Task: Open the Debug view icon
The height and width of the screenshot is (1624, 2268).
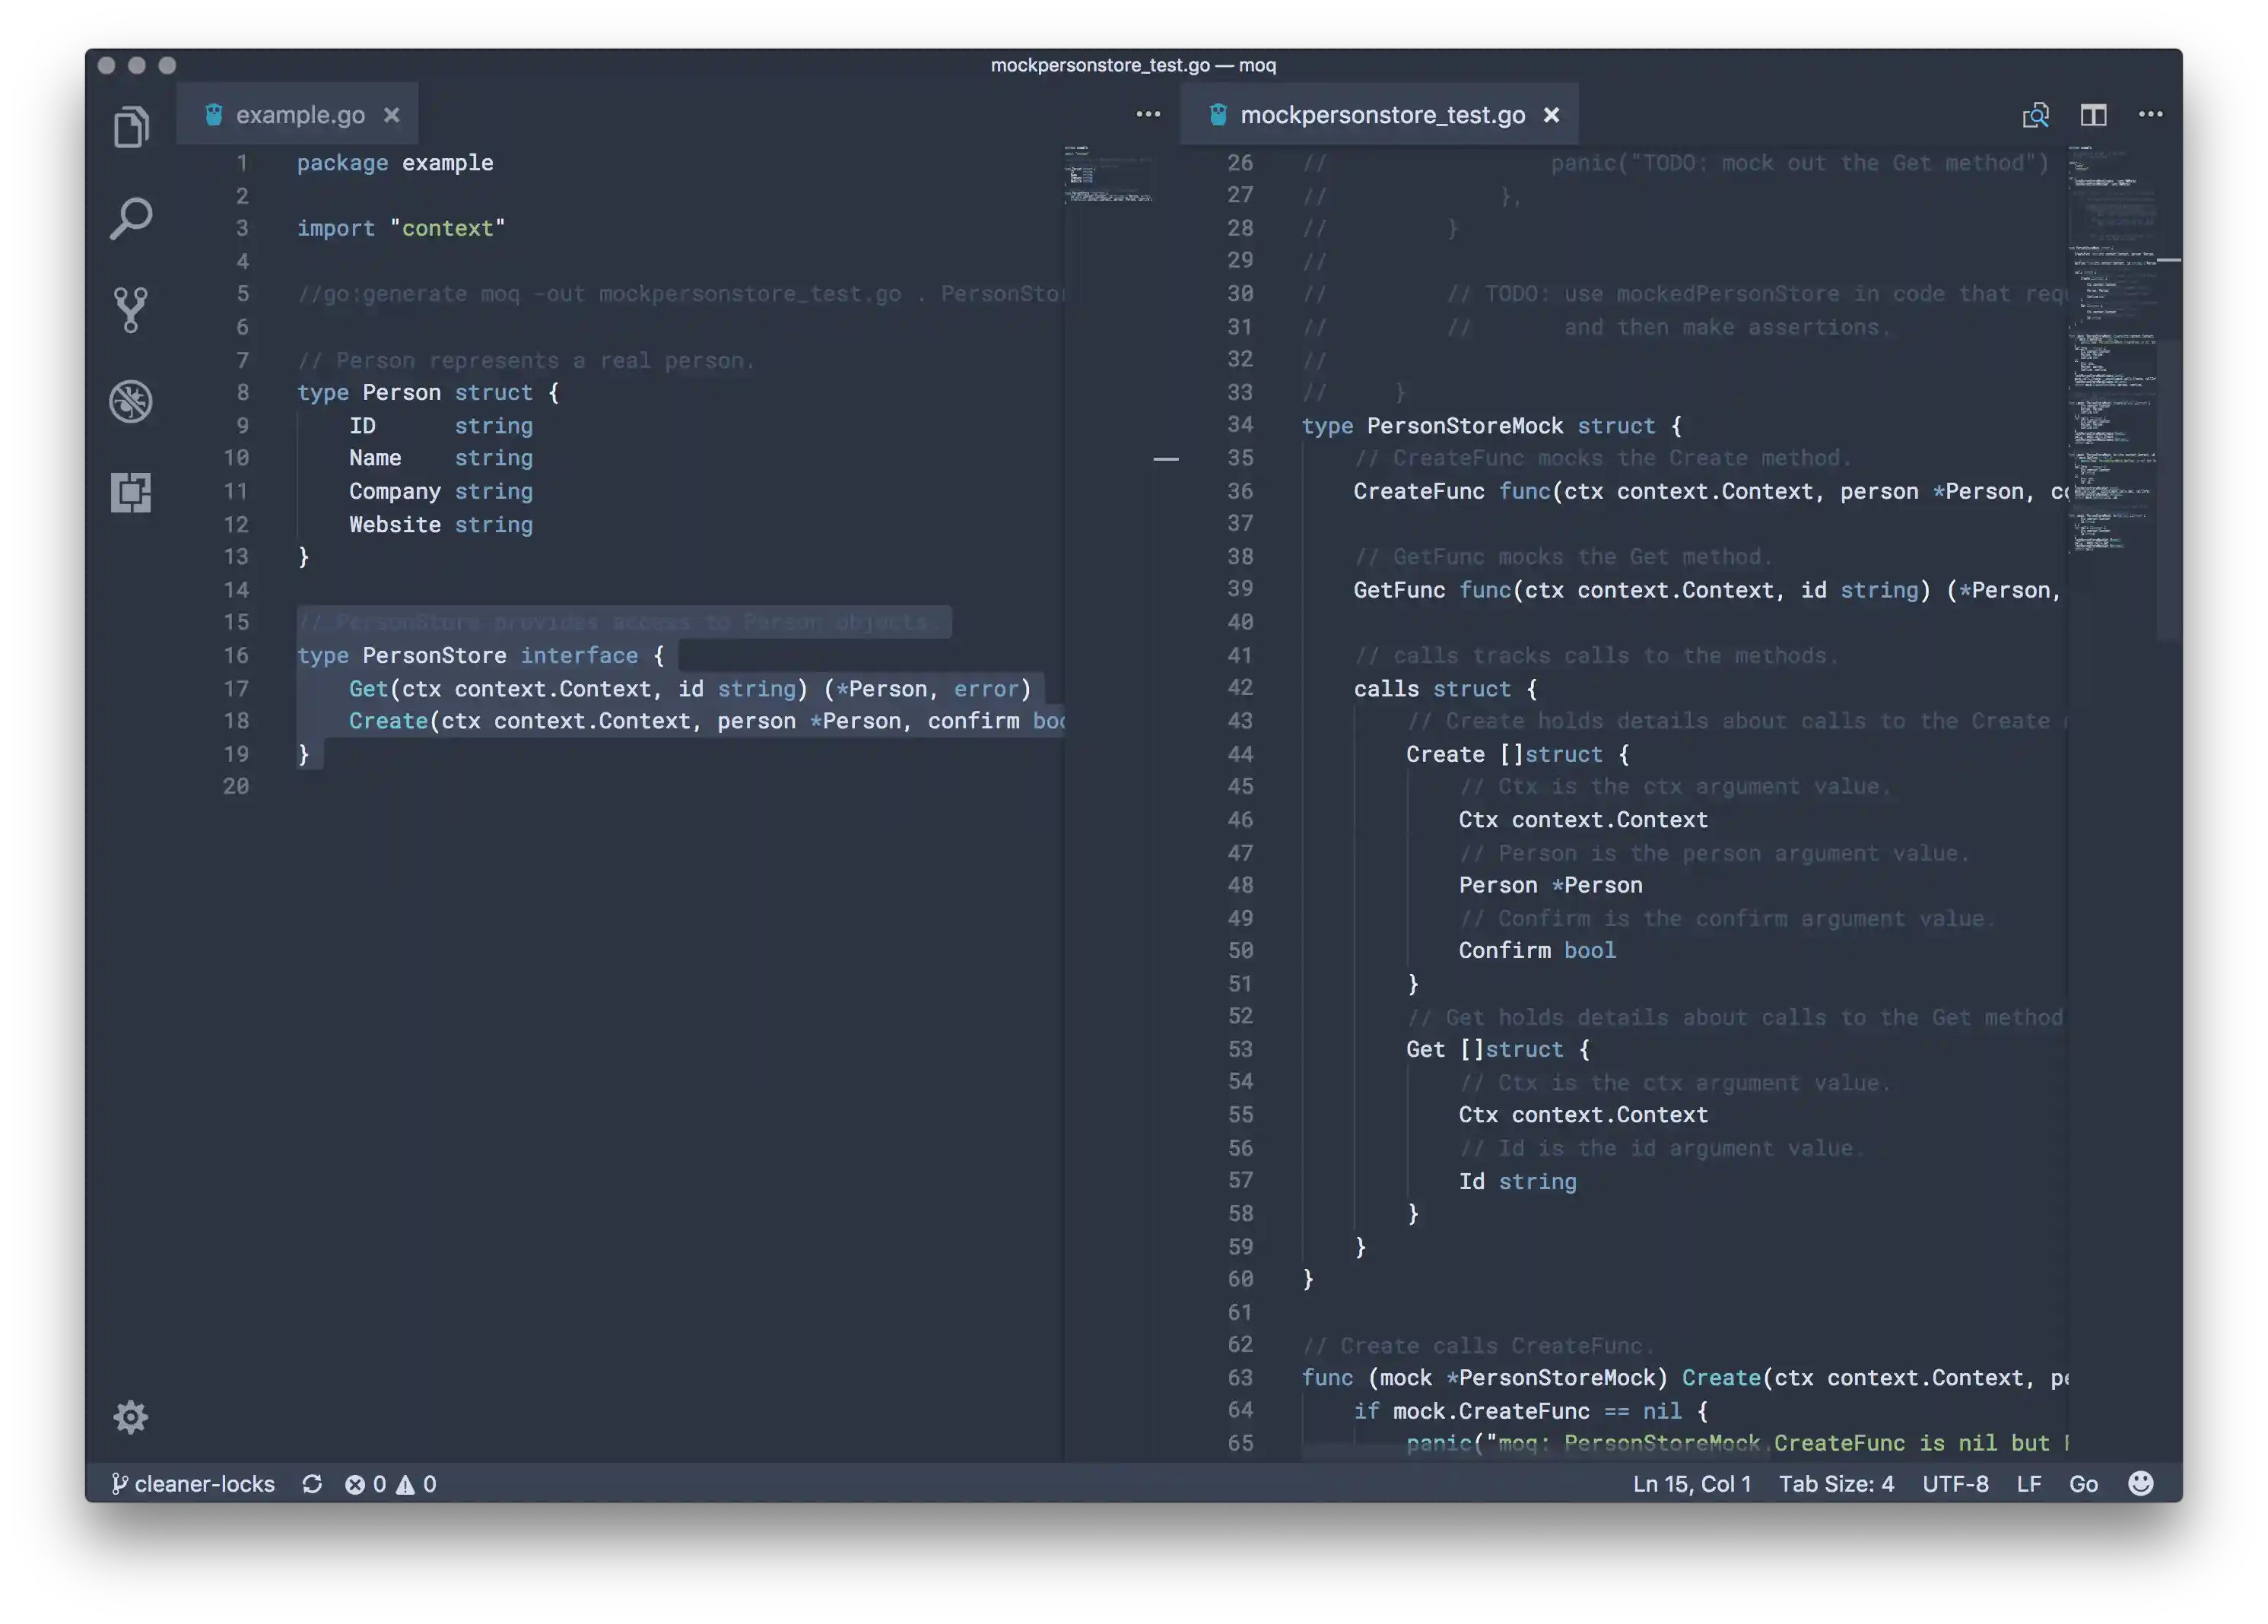Action: (x=131, y=401)
